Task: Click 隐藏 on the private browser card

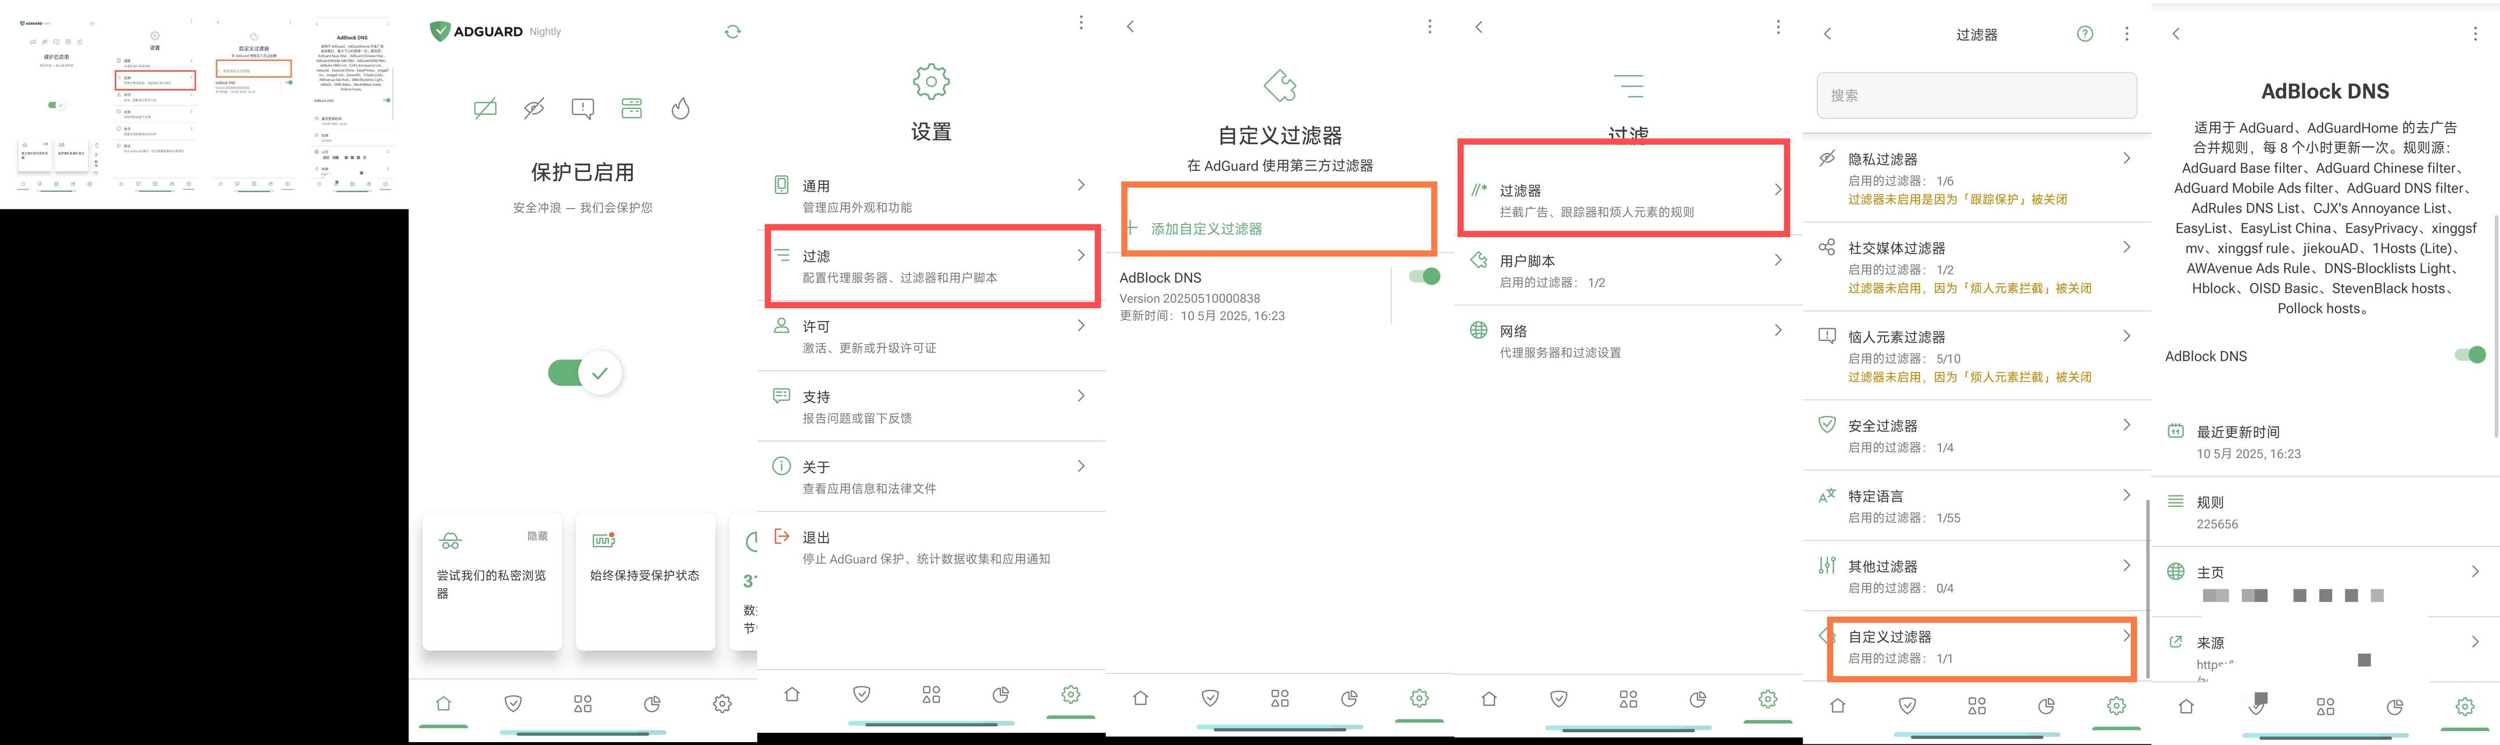Action: [537, 536]
